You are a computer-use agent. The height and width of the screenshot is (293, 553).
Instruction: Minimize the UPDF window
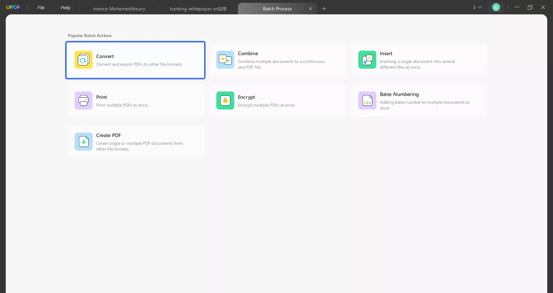pyautogui.click(x=517, y=7)
